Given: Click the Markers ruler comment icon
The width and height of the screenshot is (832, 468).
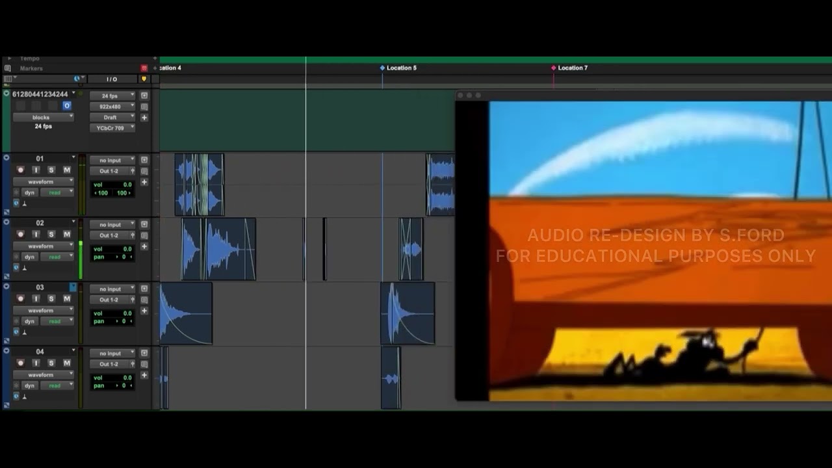Looking at the screenshot, I should pos(7,68).
